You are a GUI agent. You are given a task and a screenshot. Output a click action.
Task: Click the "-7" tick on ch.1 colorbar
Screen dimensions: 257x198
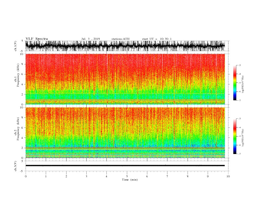(x=239, y=100)
